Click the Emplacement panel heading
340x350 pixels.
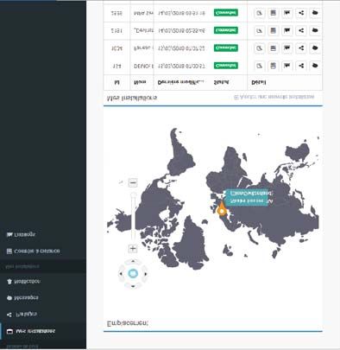[128, 323]
